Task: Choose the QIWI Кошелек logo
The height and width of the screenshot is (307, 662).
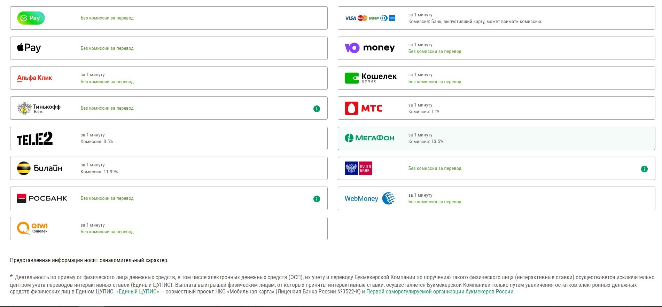Action: (x=32, y=228)
